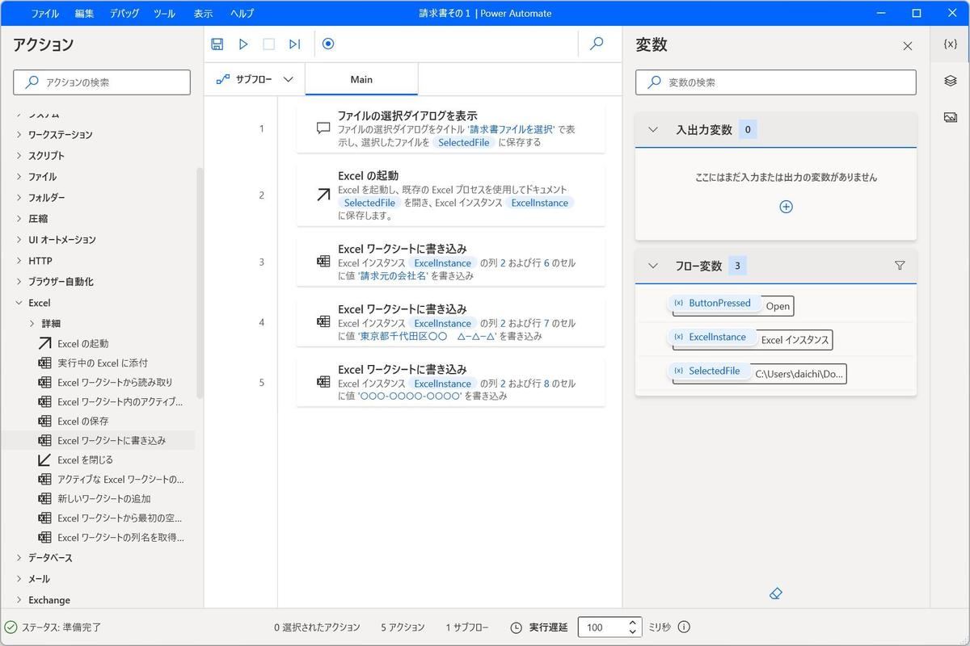970x646 pixels.
Task: Select step 2 Excel の起動 in flow
Action: (x=451, y=195)
